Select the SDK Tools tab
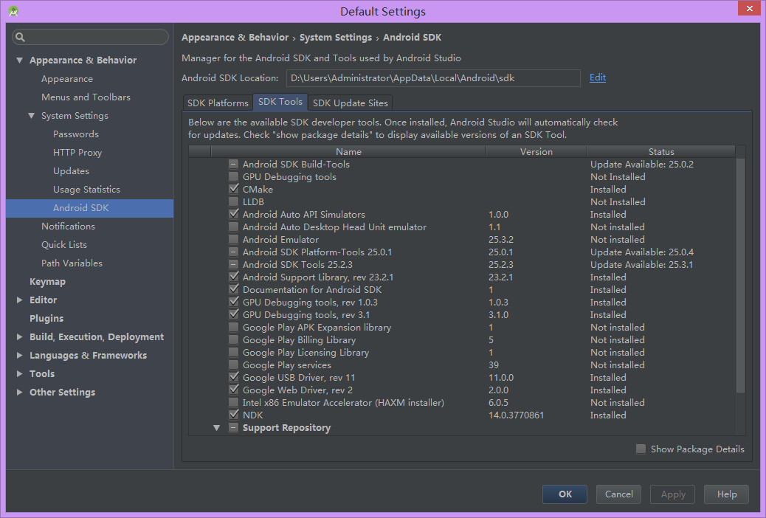The image size is (766, 518). pyautogui.click(x=280, y=102)
